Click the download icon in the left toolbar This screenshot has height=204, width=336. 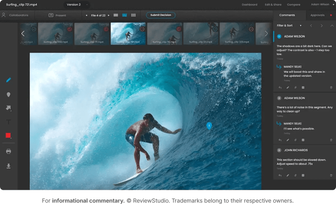[8, 166]
